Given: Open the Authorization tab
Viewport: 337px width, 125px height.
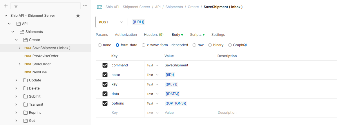Looking at the screenshot, I should pyautogui.click(x=126, y=35).
